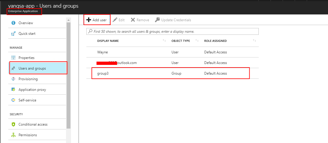Click the Enterprise Application subtitle
This screenshot has height=143, width=328.
23,11
